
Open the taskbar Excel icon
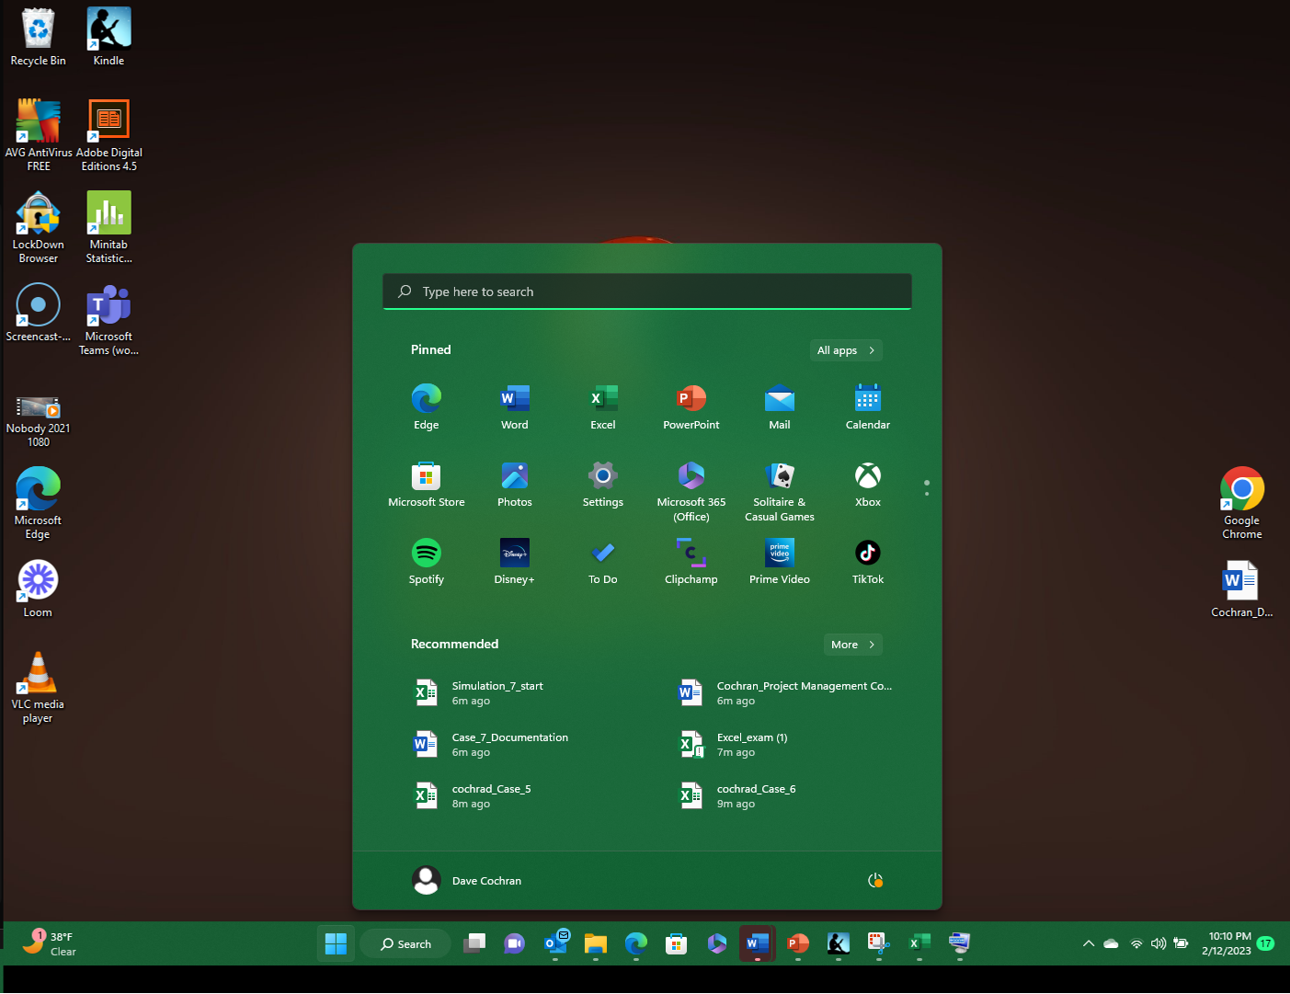point(919,943)
